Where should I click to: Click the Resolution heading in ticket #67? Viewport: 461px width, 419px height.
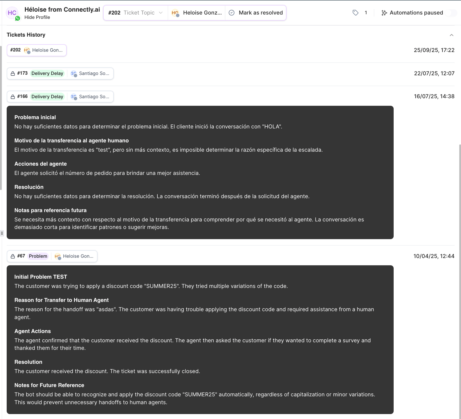28,362
